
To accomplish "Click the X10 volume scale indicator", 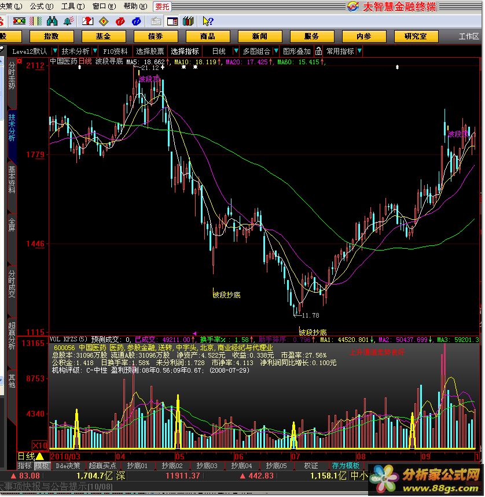I will (39, 446).
